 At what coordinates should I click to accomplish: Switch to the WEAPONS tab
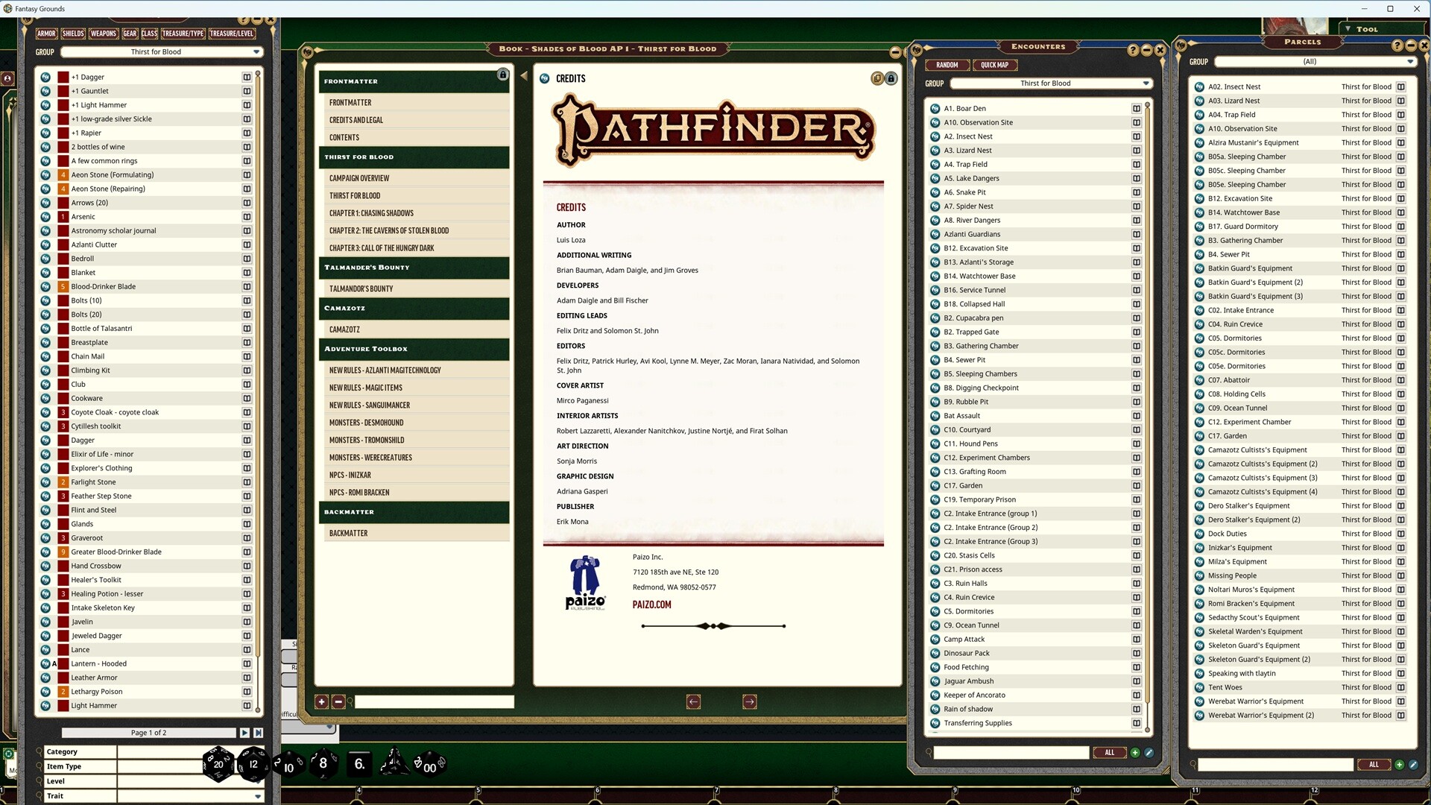pyautogui.click(x=104, y=34)
